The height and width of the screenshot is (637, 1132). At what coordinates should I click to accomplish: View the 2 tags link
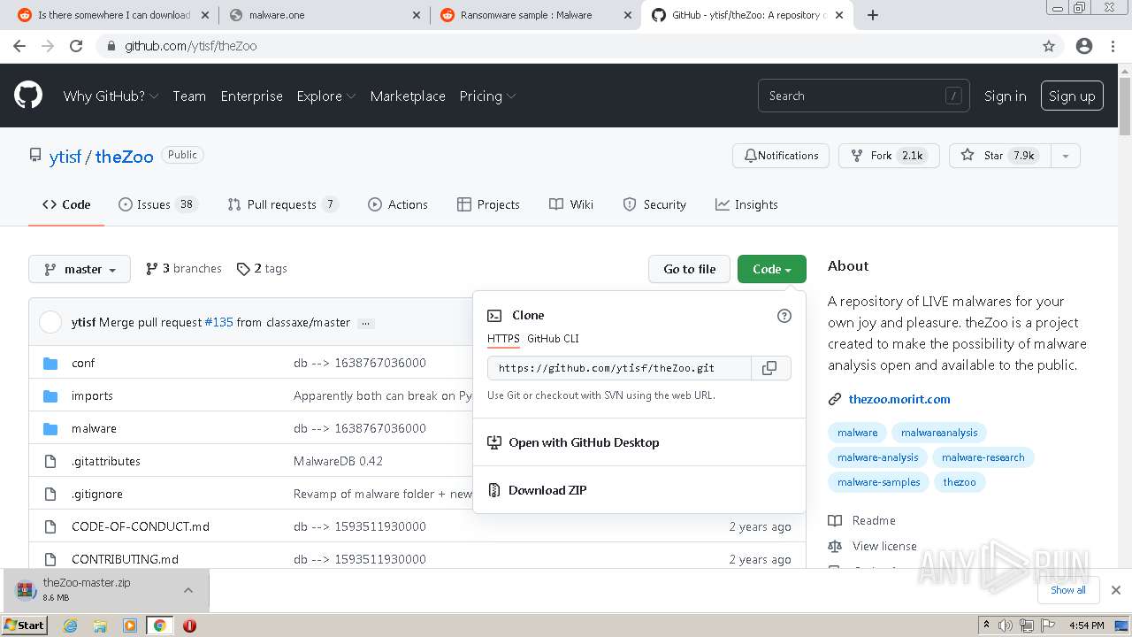tap(262, 269)
